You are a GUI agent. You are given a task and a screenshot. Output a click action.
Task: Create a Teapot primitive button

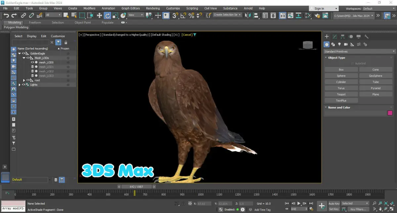(x=341, y=94)
